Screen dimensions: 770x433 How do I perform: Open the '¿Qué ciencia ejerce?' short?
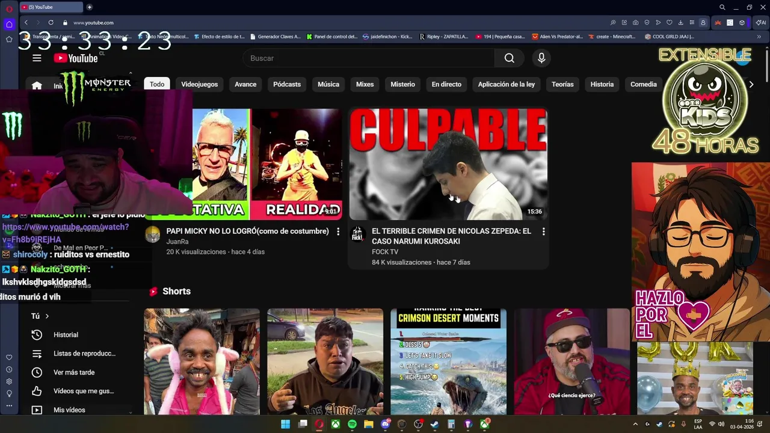tap(571, 361)
